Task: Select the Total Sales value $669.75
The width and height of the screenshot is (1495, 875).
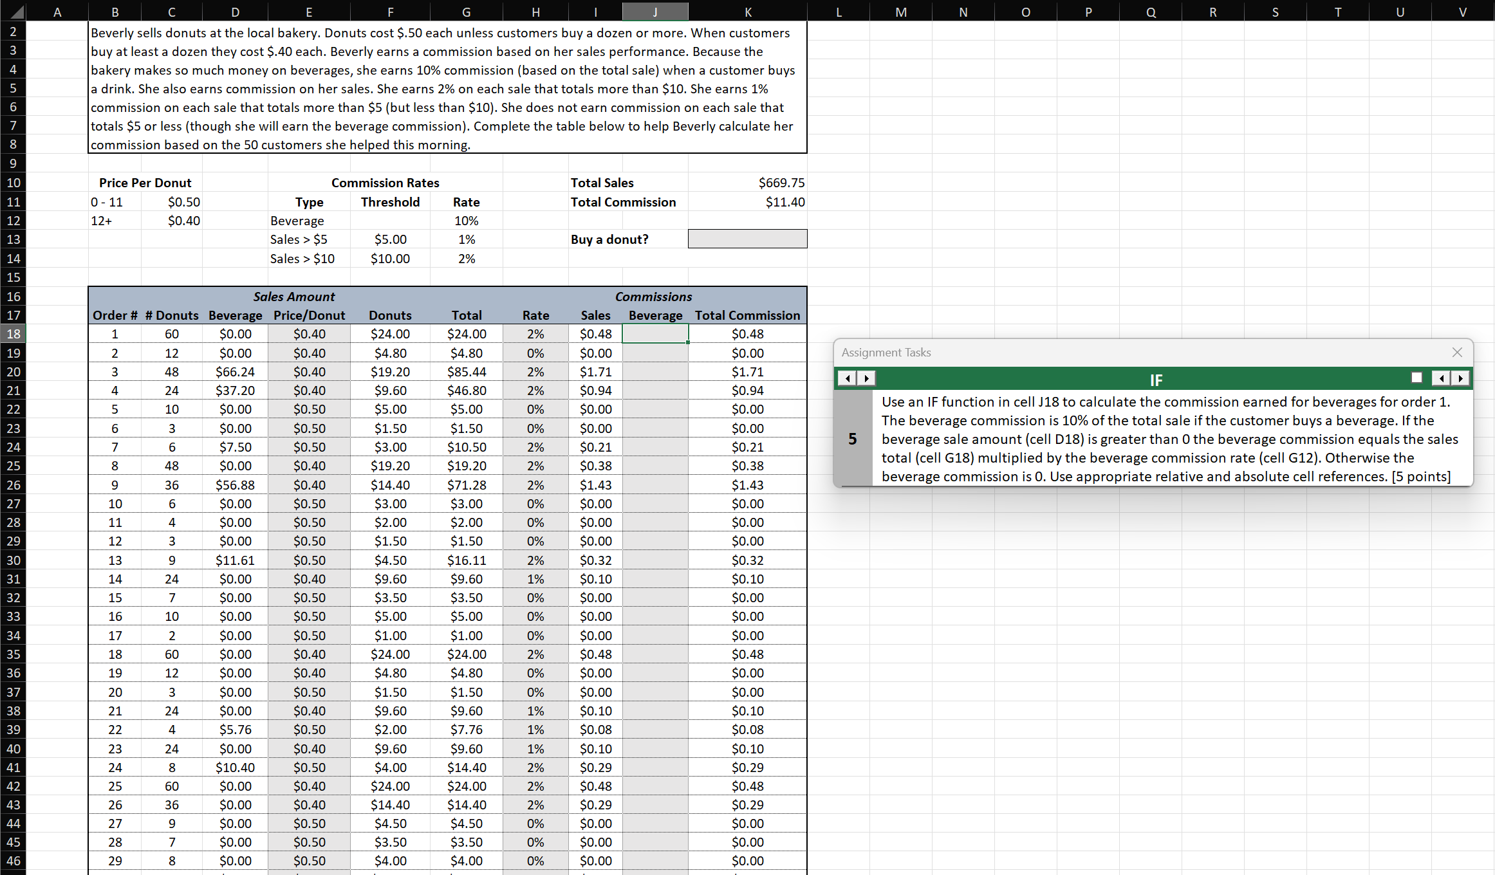Action: click(x=782, y=183)
